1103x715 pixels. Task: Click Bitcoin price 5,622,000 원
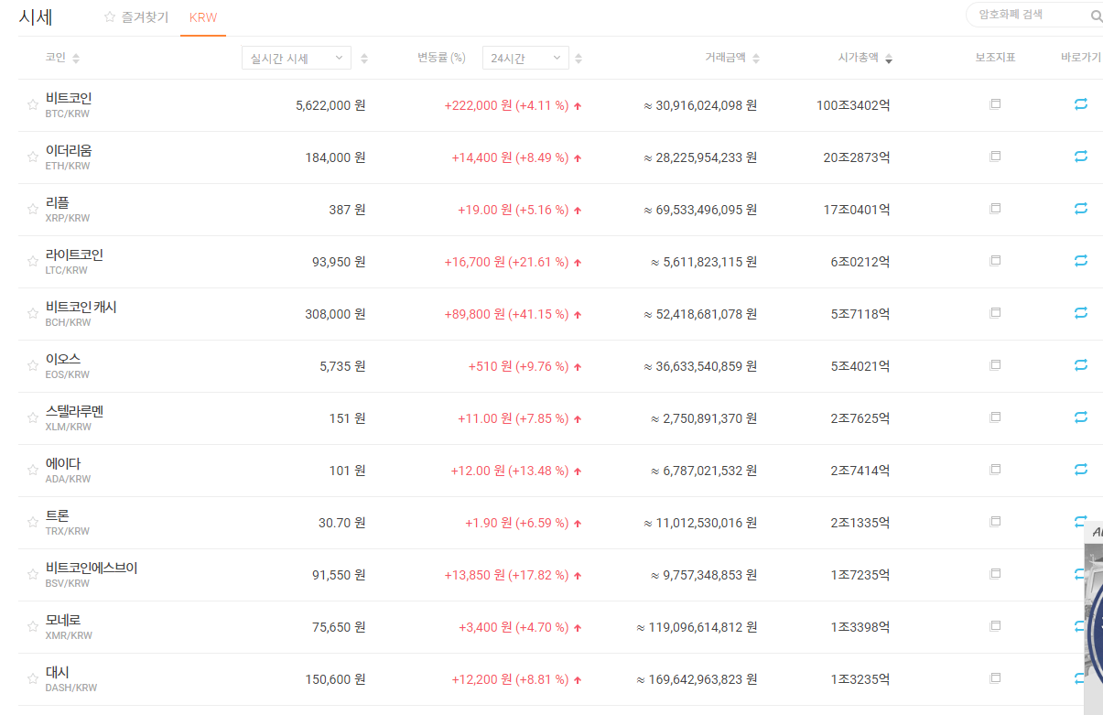tap(330, 105)
